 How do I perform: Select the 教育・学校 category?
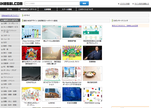point(10,46)
